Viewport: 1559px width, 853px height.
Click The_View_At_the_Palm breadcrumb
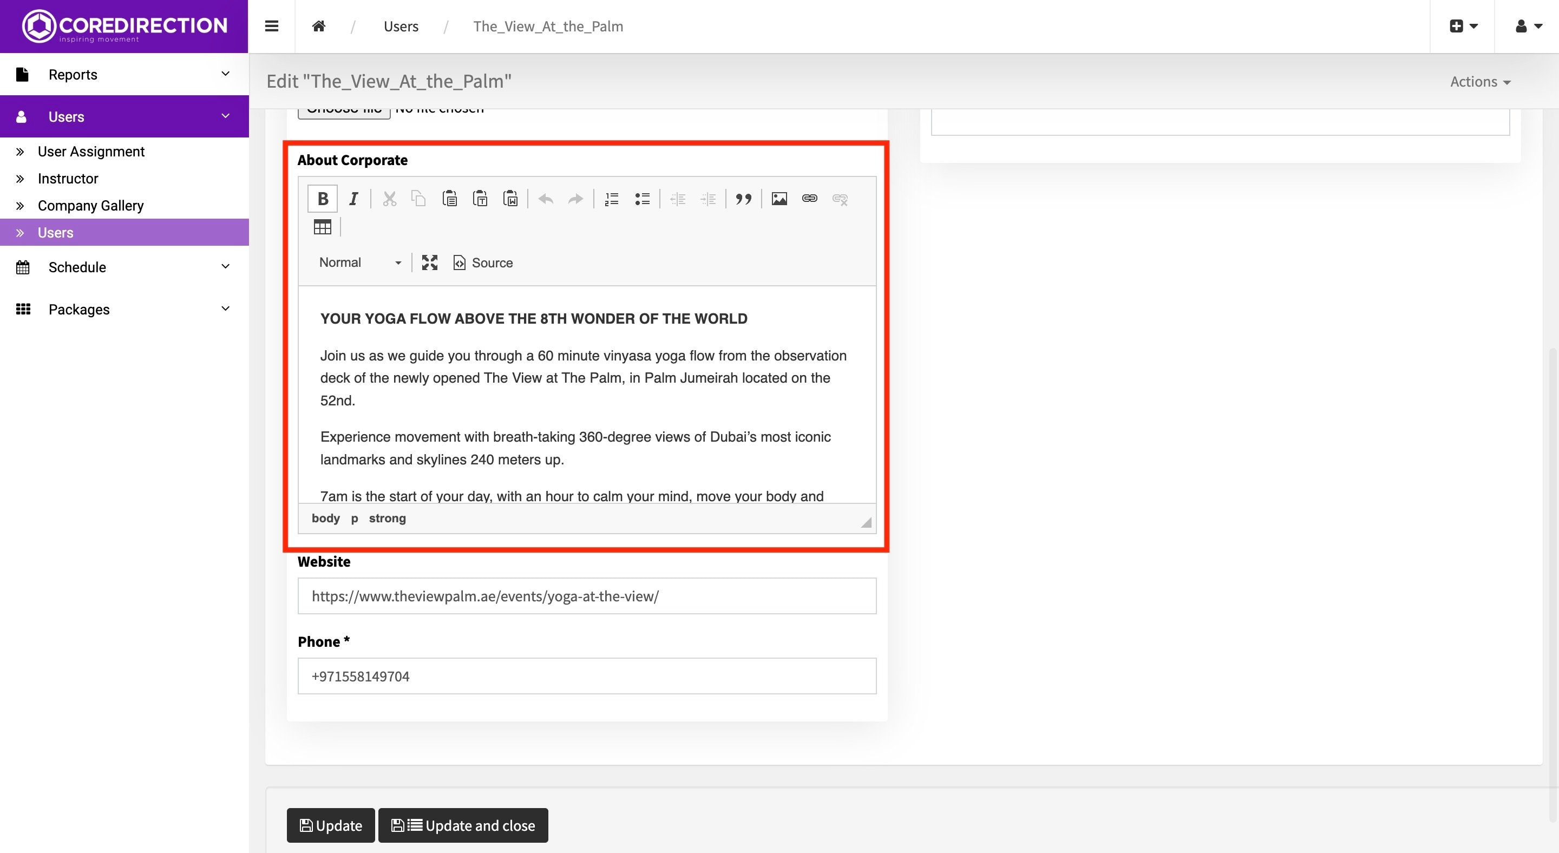pos(548,26)
